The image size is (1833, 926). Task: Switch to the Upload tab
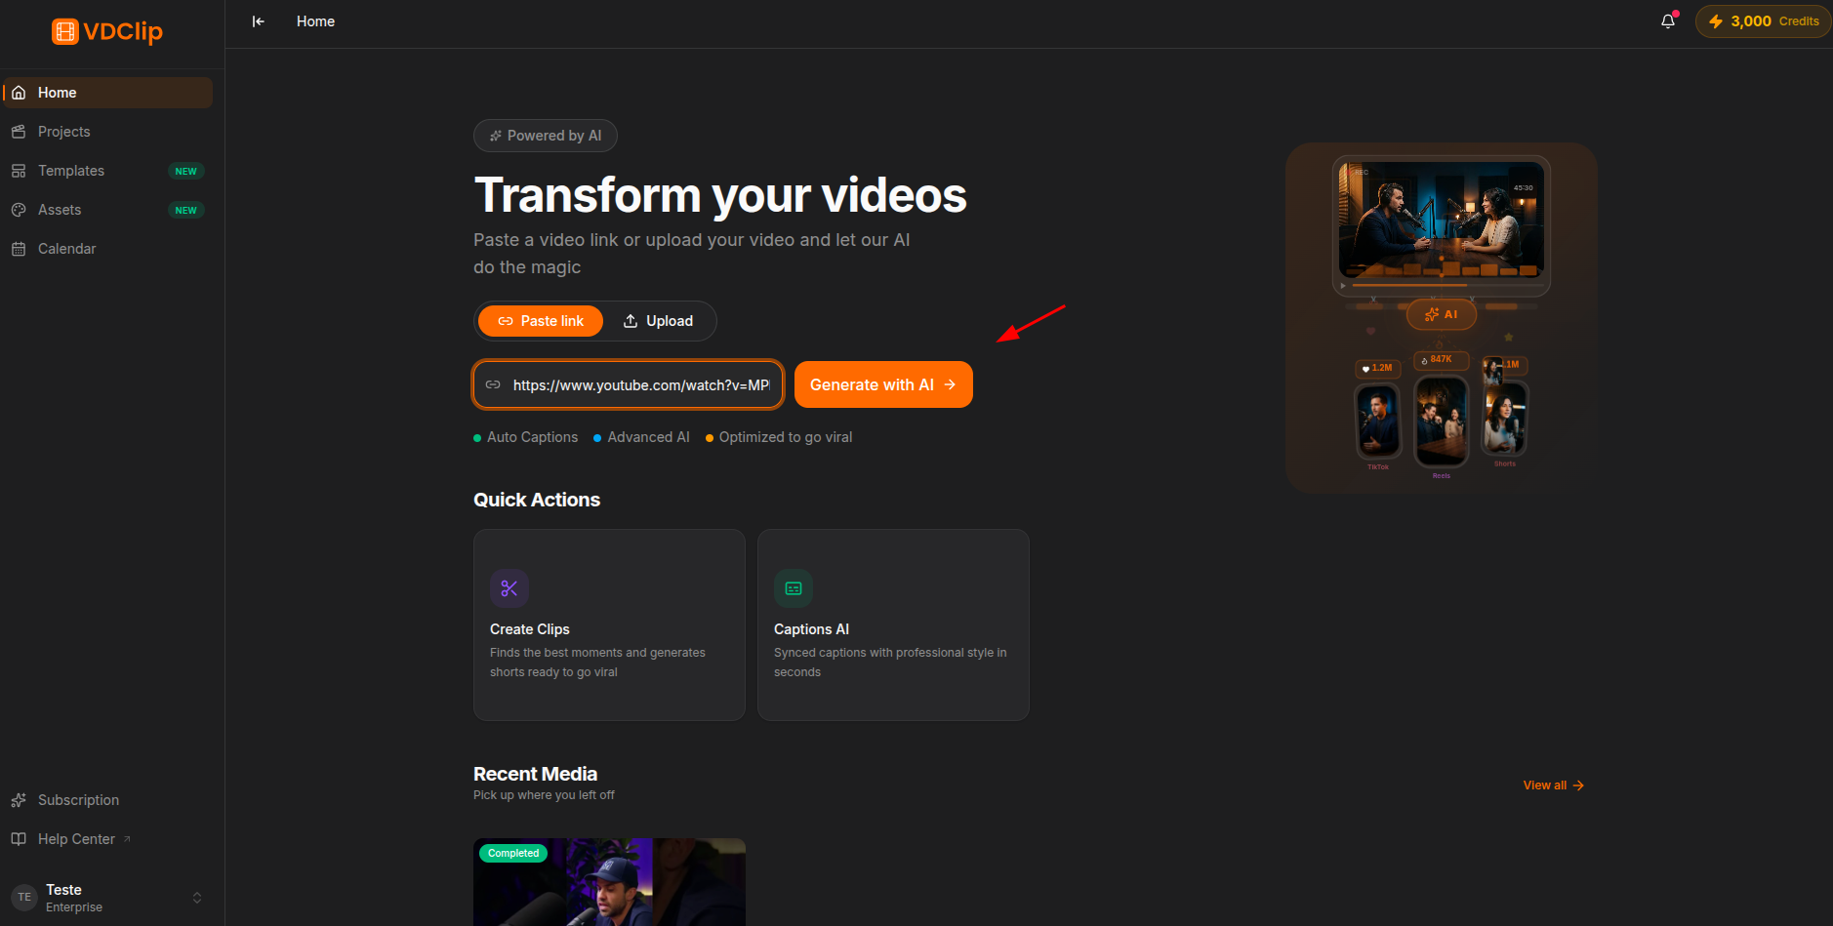[659, 321]
